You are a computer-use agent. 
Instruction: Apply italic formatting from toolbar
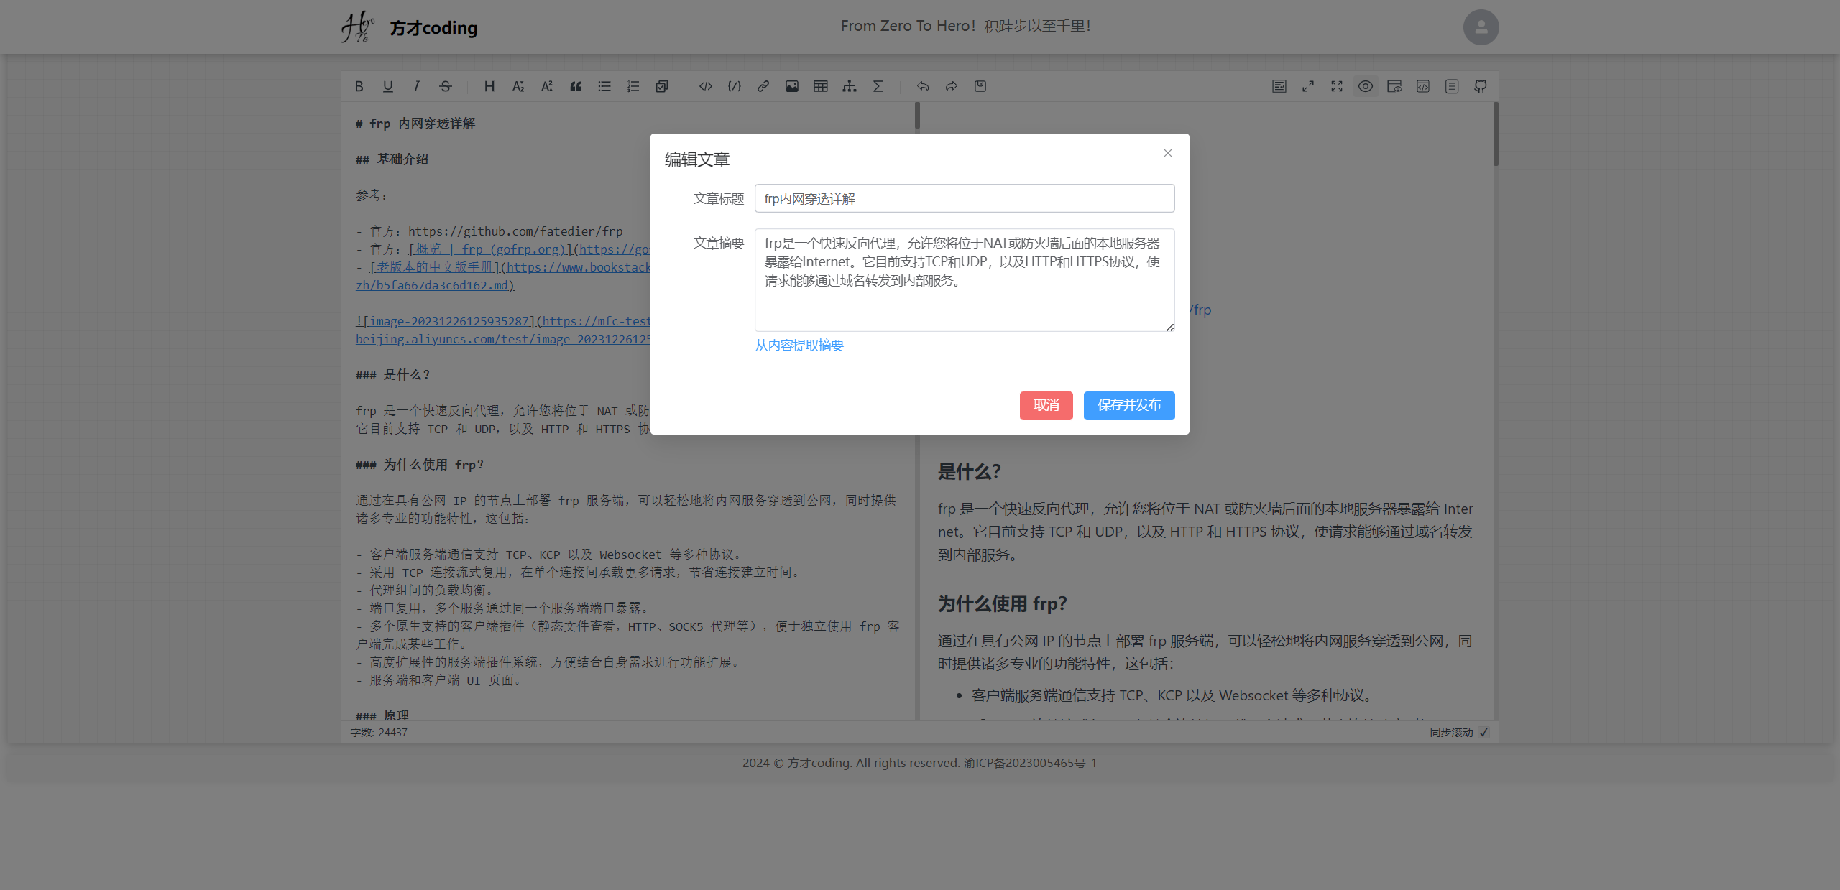click(417, 86)
